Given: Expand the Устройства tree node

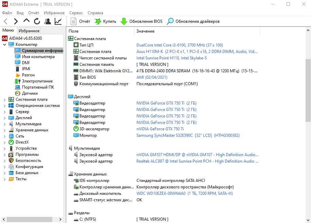Looking at the screenshot, I should tap(4, 149).
